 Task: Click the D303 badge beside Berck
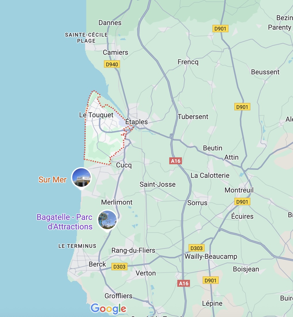(119, 267)
